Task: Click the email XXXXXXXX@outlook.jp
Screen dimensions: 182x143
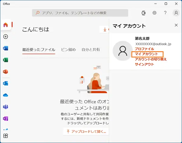Action: [153, 44]
